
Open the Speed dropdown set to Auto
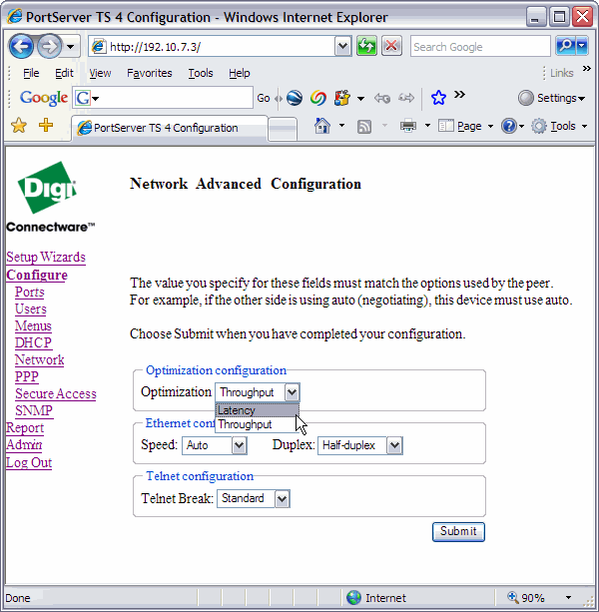(215, 445)
